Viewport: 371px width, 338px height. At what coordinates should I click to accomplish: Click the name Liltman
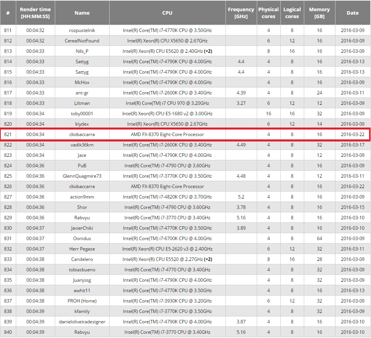[82, 103]
